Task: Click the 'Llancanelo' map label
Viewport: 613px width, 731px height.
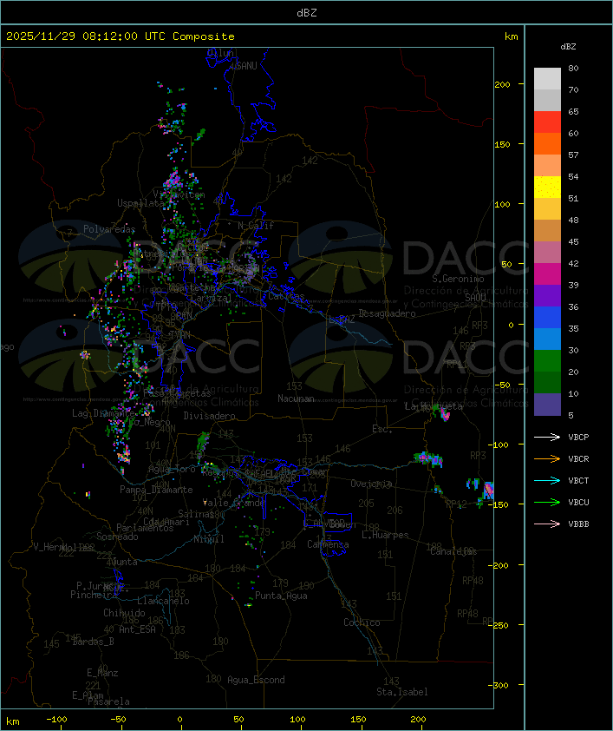Action: 163,601
